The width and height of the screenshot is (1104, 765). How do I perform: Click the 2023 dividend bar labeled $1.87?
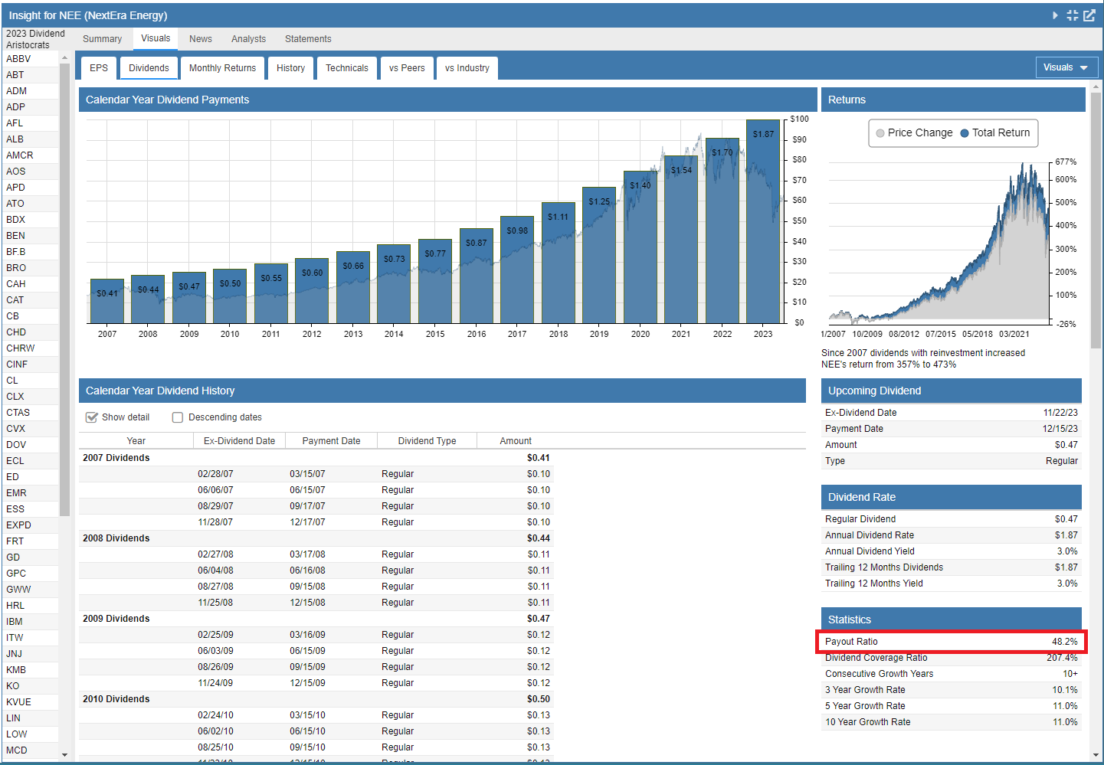pyautogui.click(x=763, y=221)
